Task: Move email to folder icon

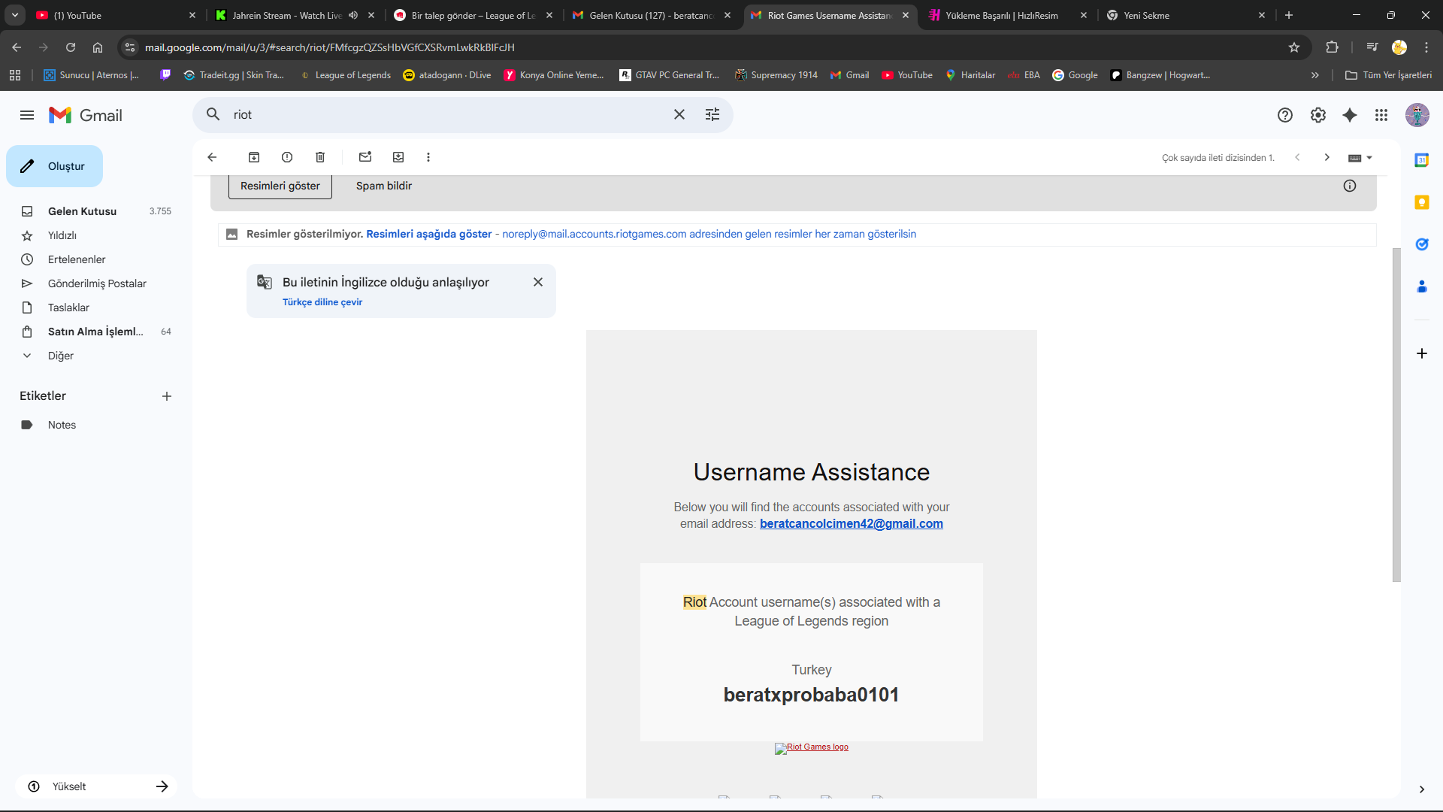Action: click(x=398, y=157)
